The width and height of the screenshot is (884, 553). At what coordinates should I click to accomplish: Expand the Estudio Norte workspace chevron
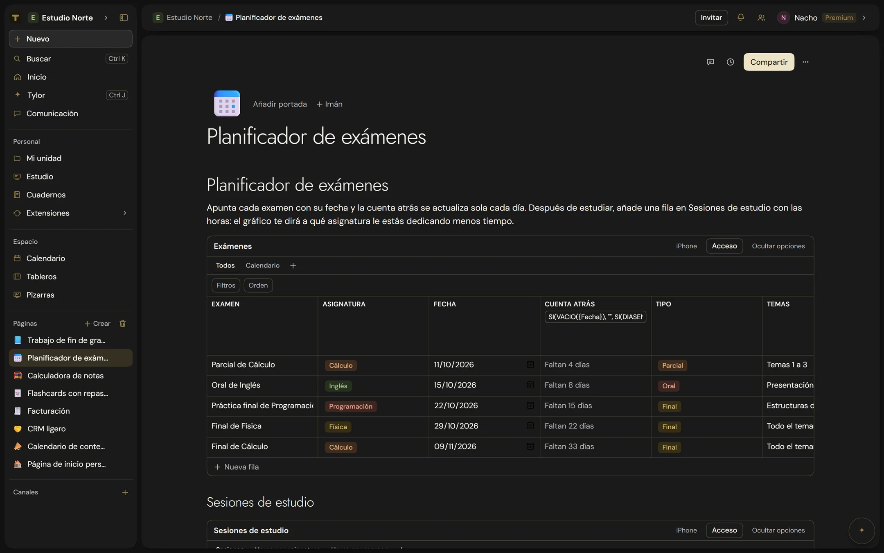[106, 18]
